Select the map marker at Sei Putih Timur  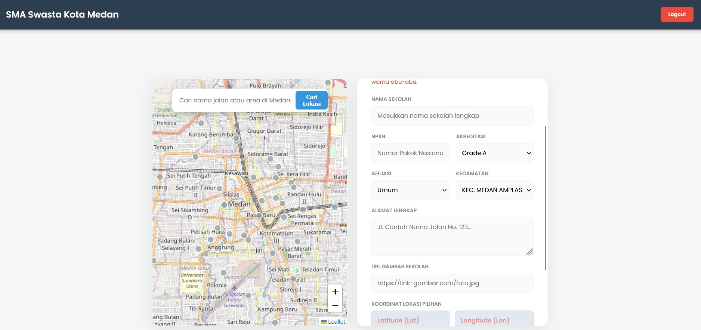219,189
